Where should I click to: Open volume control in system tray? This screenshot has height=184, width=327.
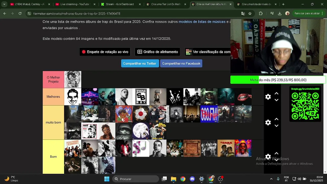click(299, 179)
